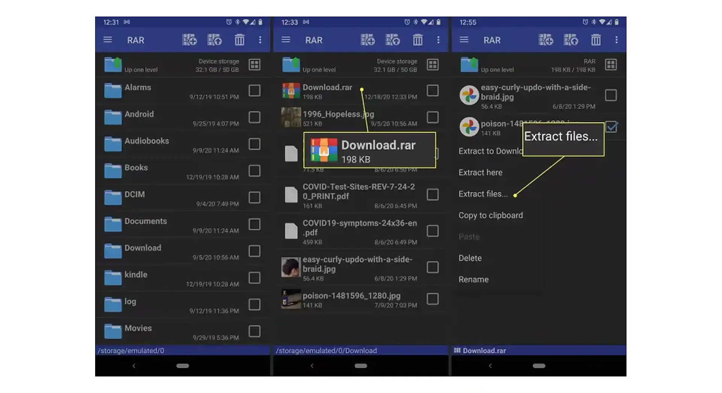722x393 pixels.
Task: Tap Android back arrow in first screen
Action: tap(134, 366)
